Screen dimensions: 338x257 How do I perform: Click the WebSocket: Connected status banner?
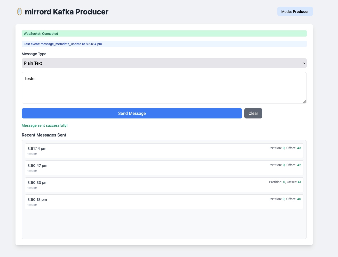coord(164,33)
